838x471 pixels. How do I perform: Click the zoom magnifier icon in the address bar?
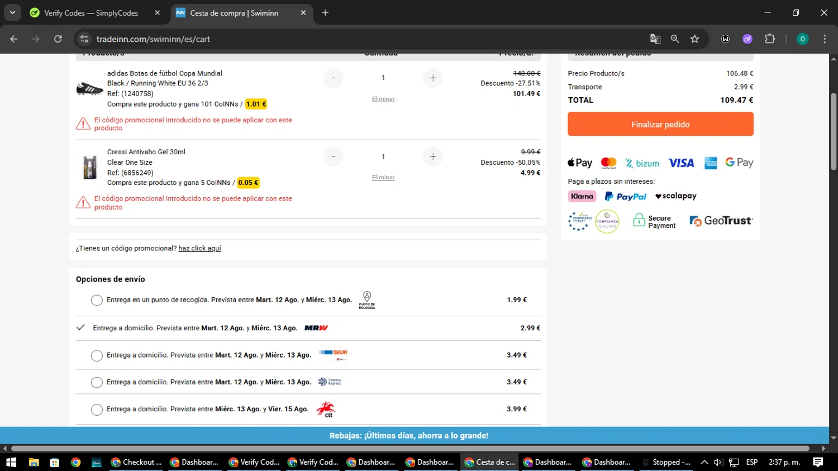pyautogui.click(x=675, y=39)
